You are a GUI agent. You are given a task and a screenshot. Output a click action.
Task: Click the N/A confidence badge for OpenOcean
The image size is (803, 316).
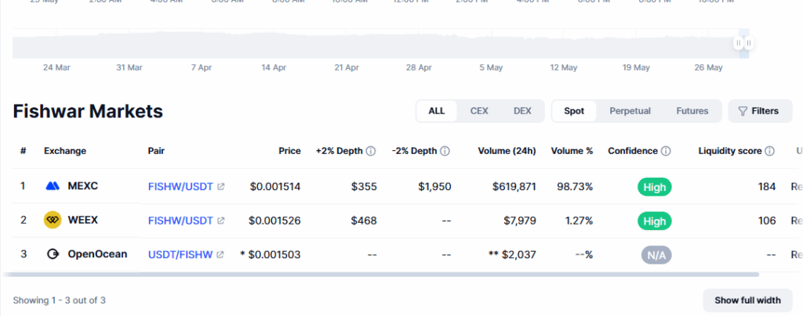[656, 255]
